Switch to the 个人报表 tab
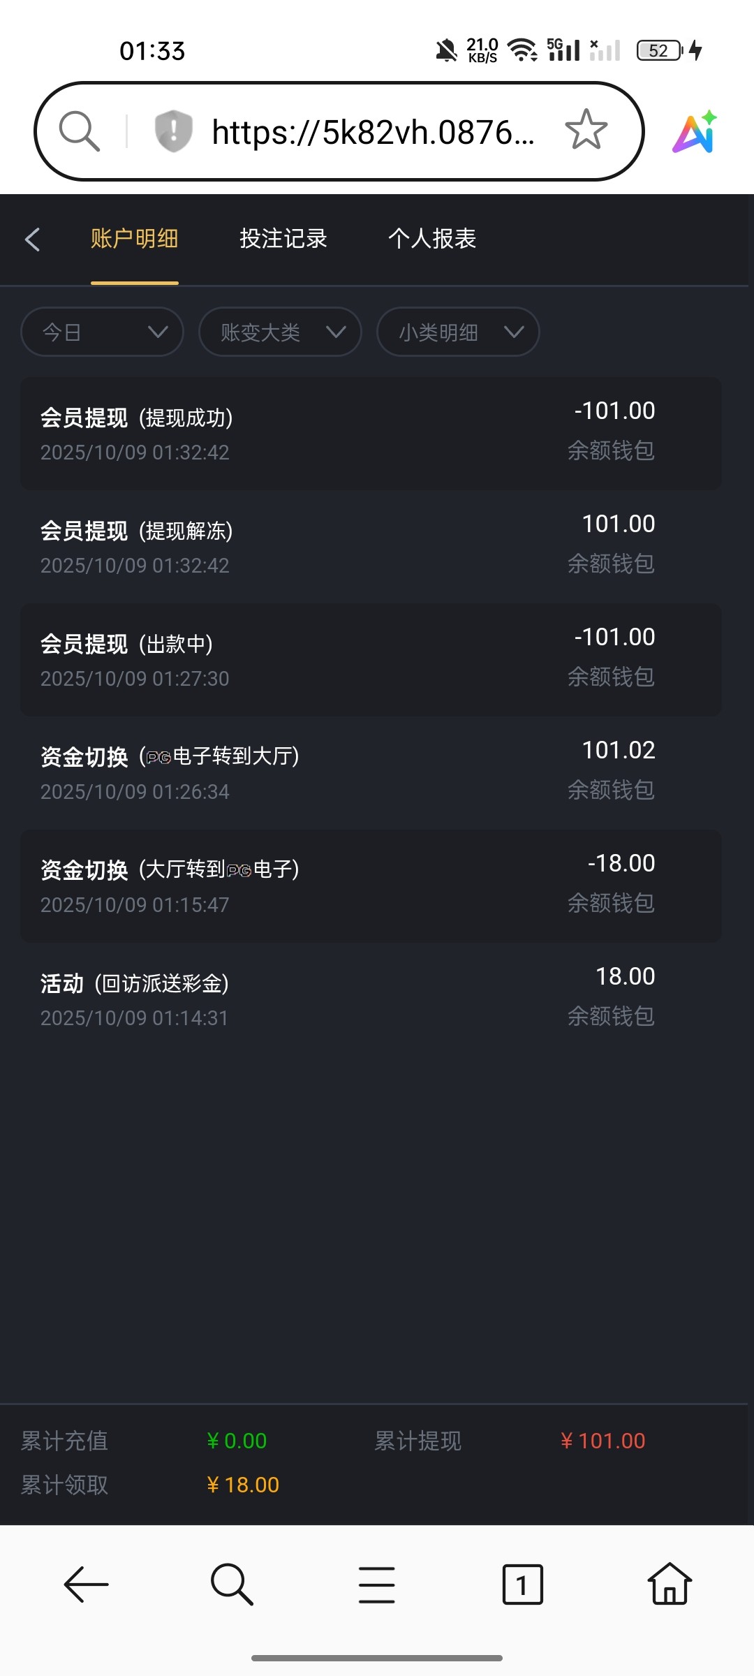Viewport: 754px width, 1676px height. coord(432,239)
